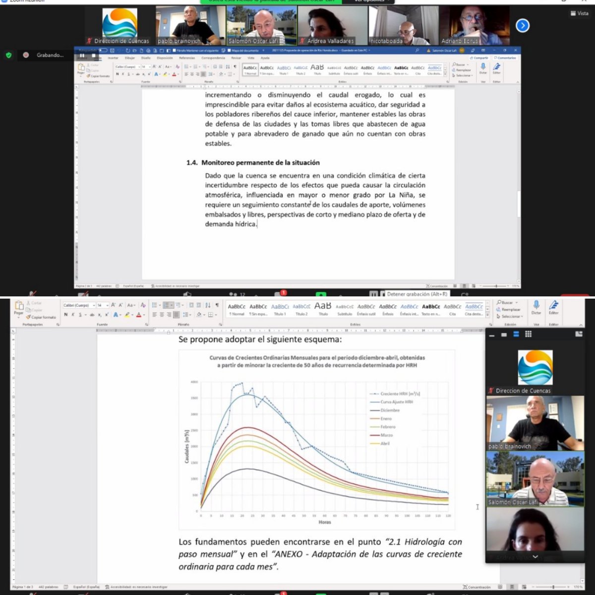
Task: Open the Calibri (Cuerpo) font dropdown in bottom ribbon
Action: 93,305
